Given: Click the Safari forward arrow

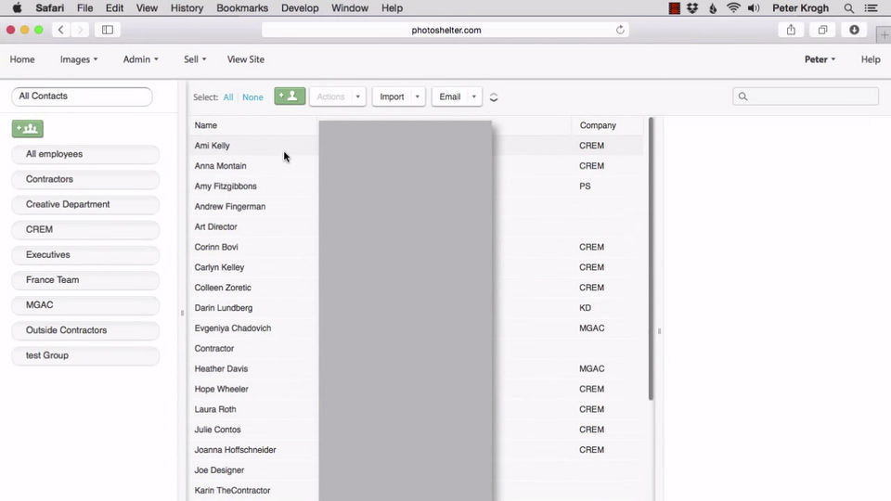Looking at the screenshot, I should (x=80, y=30).
